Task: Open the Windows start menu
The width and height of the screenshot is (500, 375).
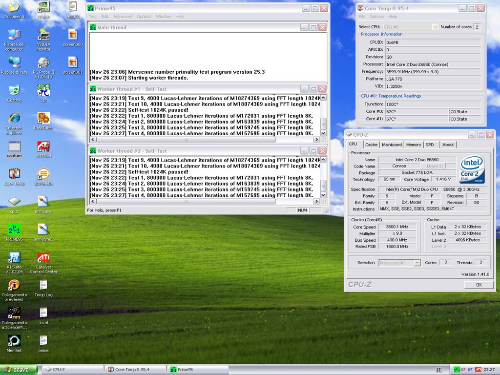Action: point(19,370)
